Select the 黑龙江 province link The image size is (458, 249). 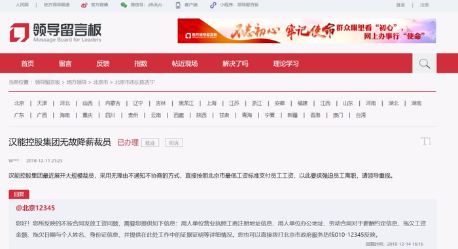tap(186, 103)
